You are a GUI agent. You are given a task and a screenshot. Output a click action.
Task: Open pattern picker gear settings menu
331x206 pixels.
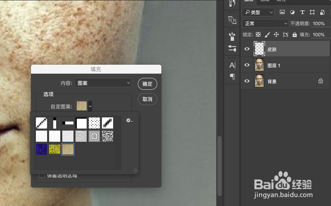[129, 120]
